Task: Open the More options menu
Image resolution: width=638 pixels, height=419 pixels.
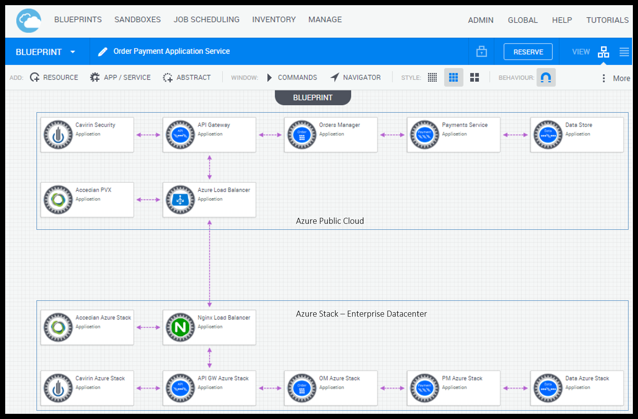Action: click(616, 78)
